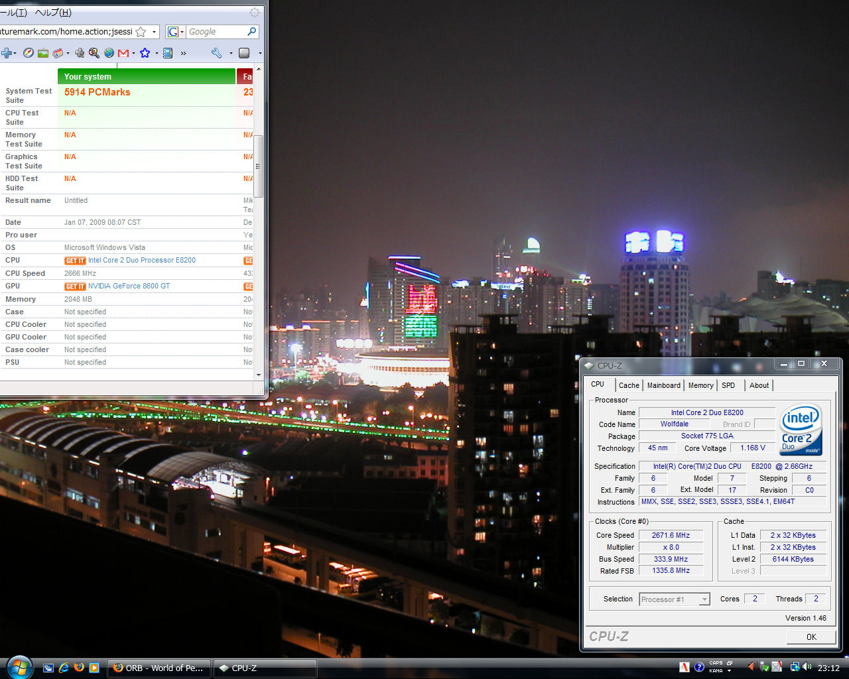Click the OK button in CPU-Z
Image resolution: width=849 pixels, height=679 pixels.
(811, 637)
